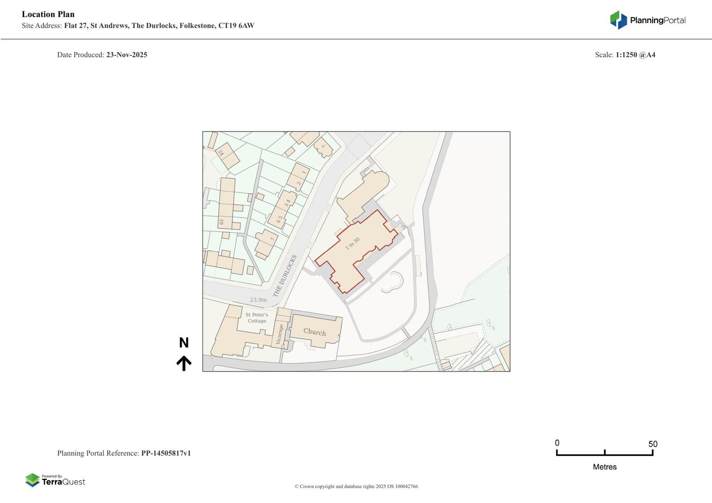This screenshot has width=712, height=503.
Task: Click the Church building on the map
Action: [315, 332]
